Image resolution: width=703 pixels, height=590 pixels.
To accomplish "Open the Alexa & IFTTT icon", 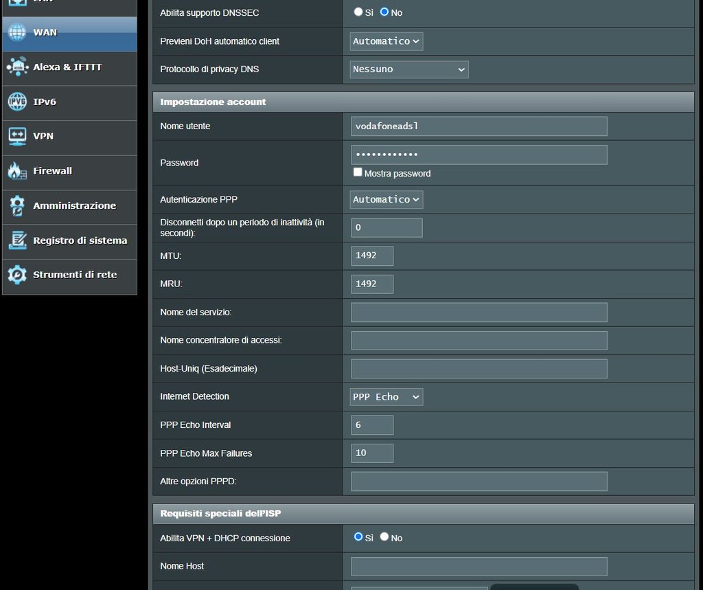I will 17,67.
